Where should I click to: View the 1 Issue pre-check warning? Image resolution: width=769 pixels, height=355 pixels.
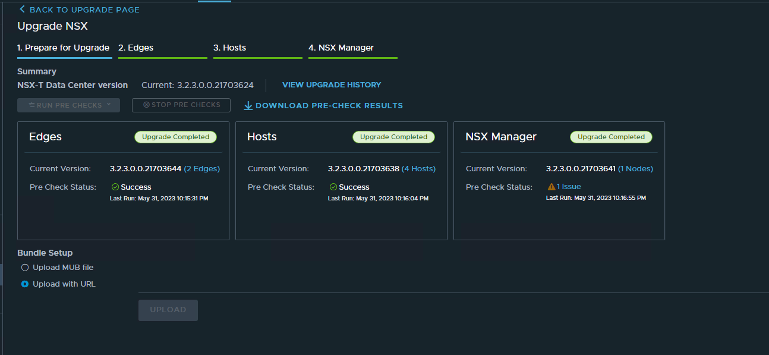click(569, 187)
